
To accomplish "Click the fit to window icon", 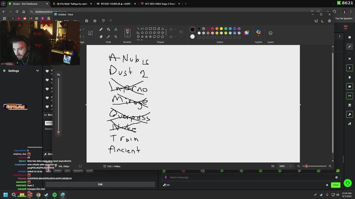I will click(x=273, y=166).
